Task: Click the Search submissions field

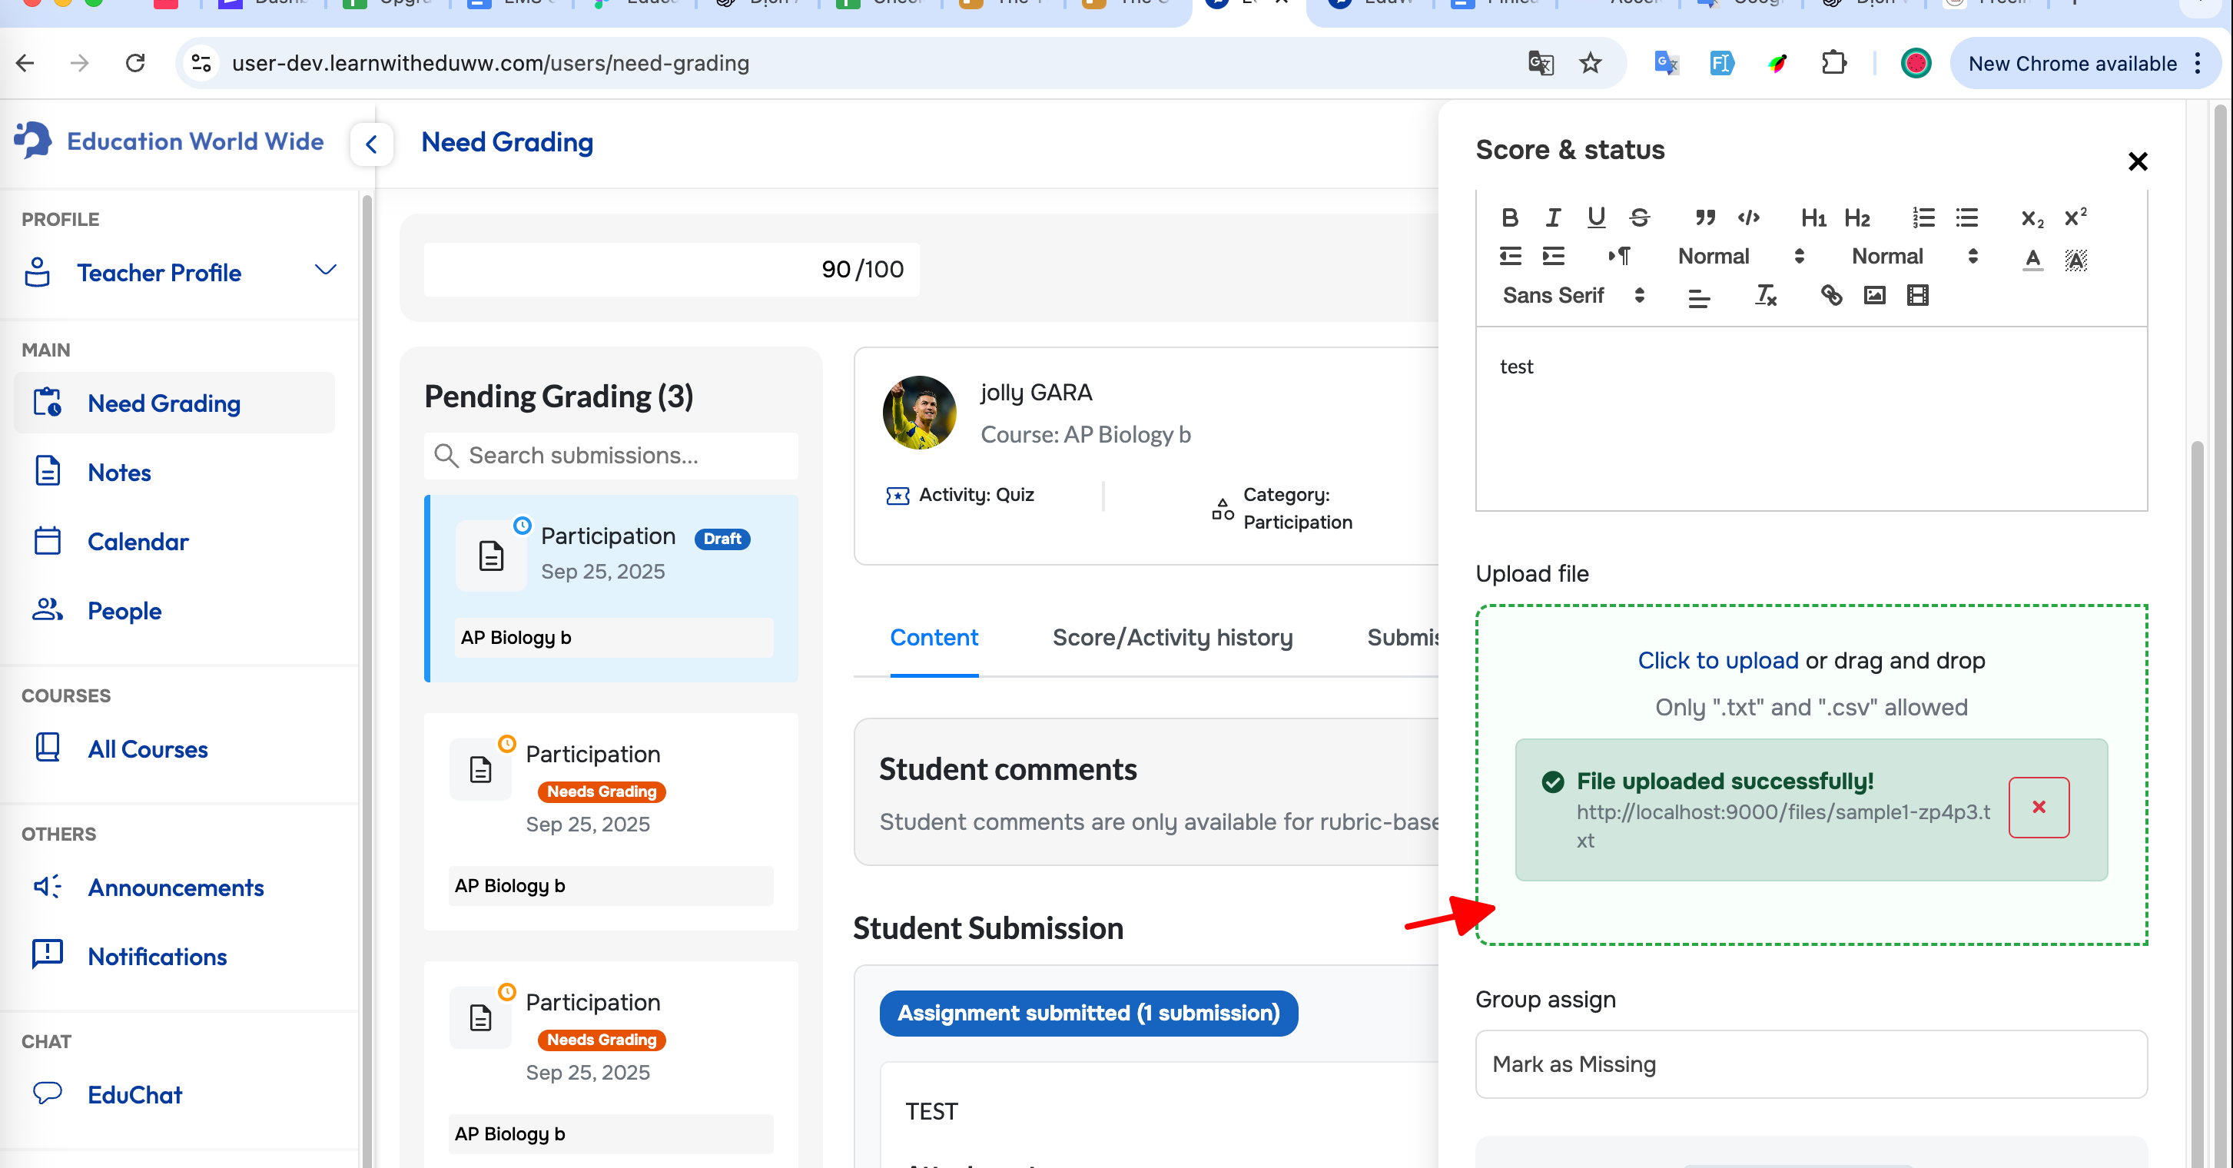Action: click(611, 456)
